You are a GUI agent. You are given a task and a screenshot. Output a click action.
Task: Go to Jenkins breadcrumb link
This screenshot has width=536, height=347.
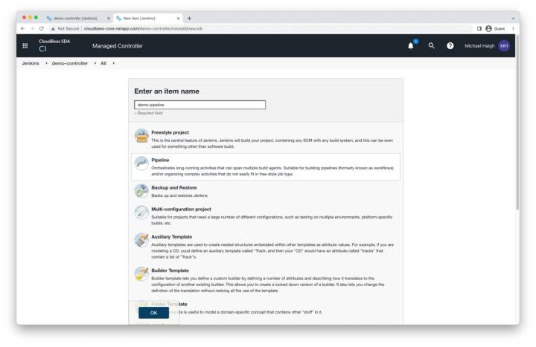point(31,63)
